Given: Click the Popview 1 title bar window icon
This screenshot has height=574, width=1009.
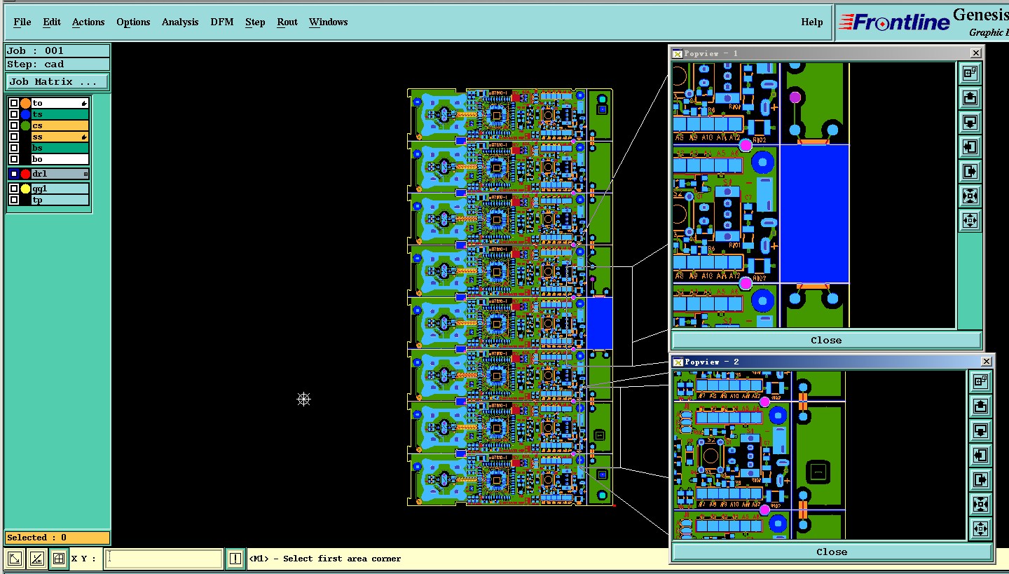Looking at the screenshot, I should pos(677,53).
